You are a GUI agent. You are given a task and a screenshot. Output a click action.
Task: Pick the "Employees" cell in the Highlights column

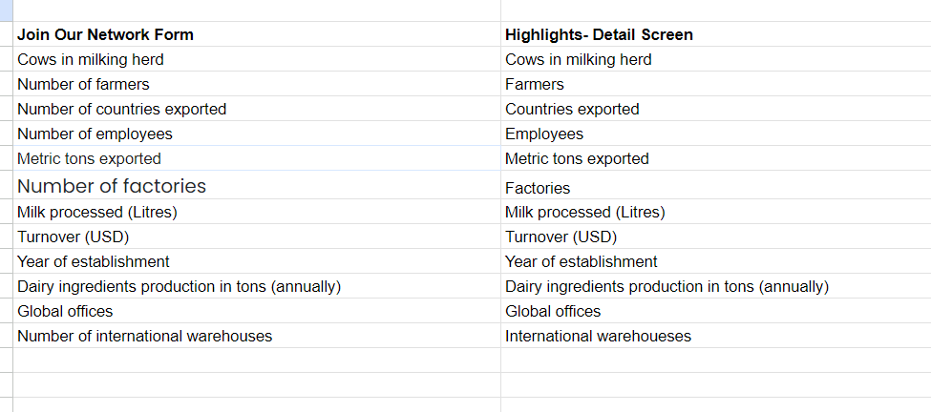point(544,134)
